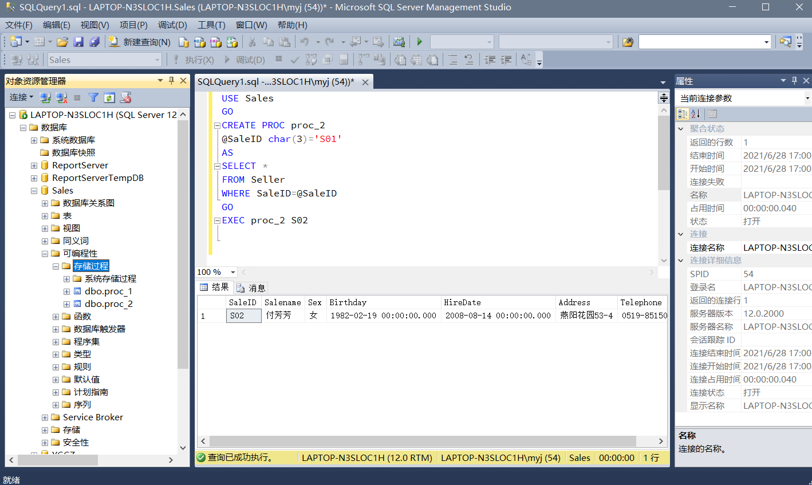
Task: Click the disconnect server icon
Action: coord(62,98)
